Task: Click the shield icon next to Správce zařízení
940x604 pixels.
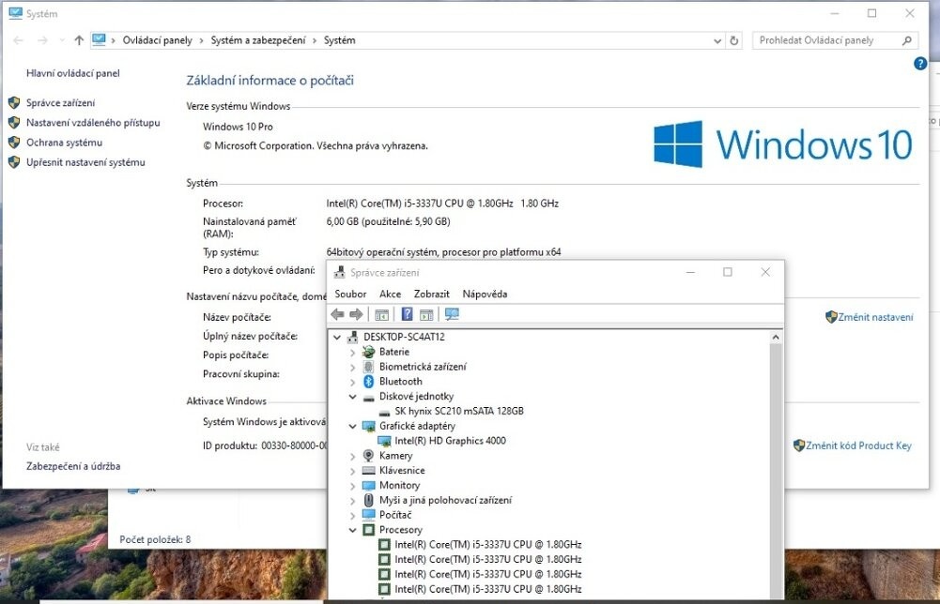Action: coord(14,103)
